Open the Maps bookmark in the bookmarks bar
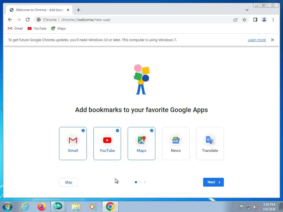Screen dimensions: 283x212 point(59,28)
